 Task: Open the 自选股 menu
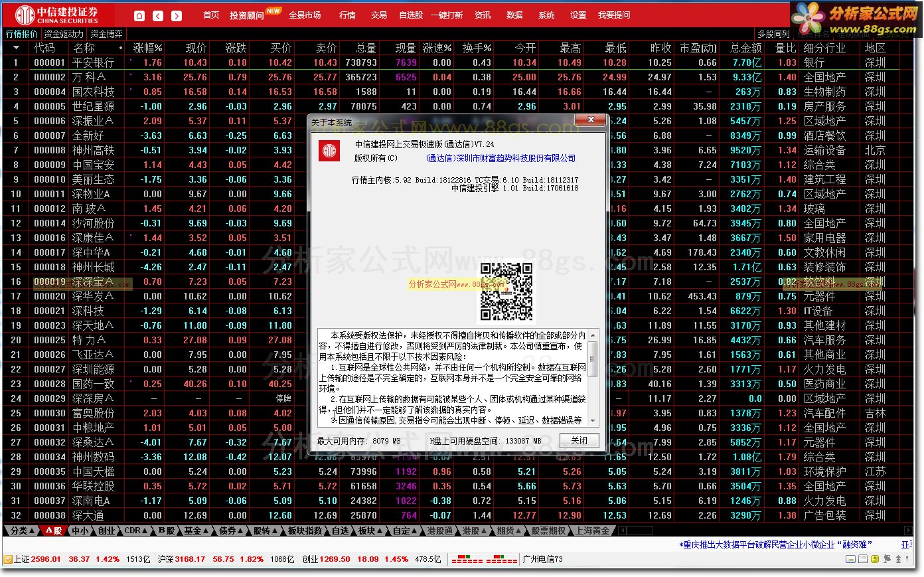[411, 15]
